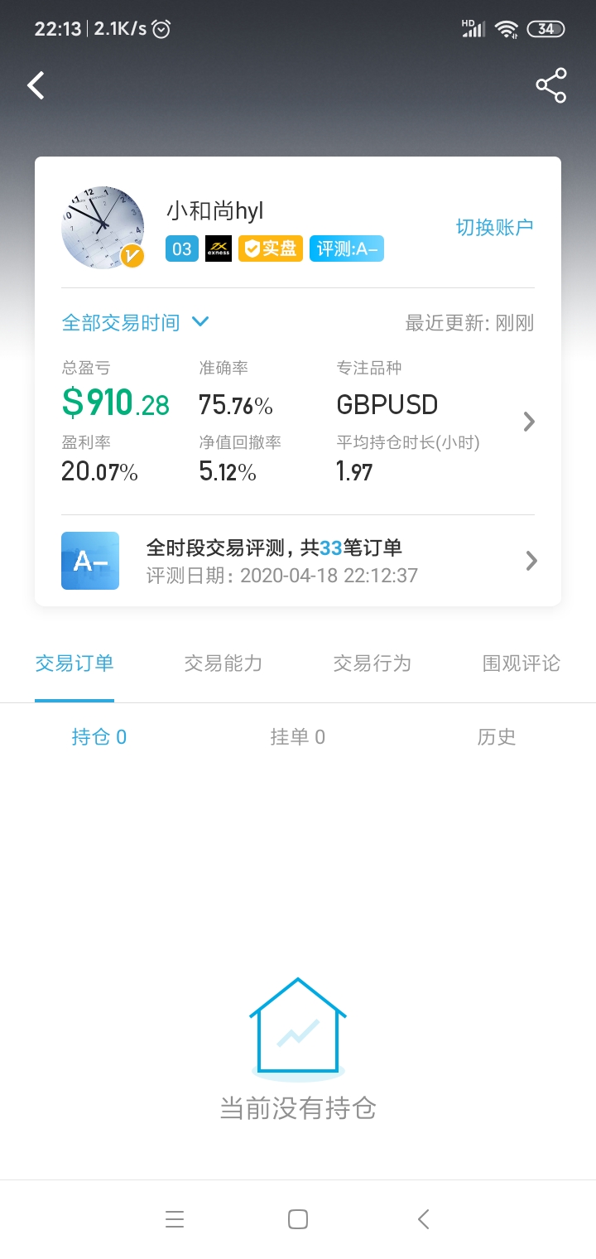Open trading evaluation report chevron
Screen dimensions: 596x1259
[531, 561]
